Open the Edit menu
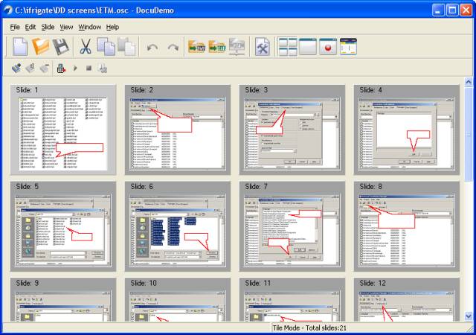The height and width of the screenshot is (335, 476). coord(30,27)
